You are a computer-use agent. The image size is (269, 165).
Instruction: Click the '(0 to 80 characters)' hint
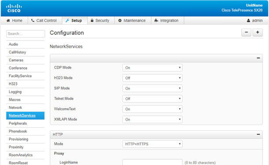(200, 163)
